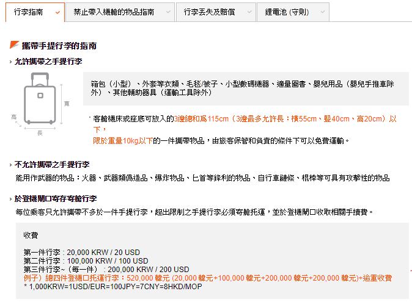Screen dimensions: 412x302
Task: Switch to 禁止帶入機艙的物品指南 tab
Action: point(120,12)
